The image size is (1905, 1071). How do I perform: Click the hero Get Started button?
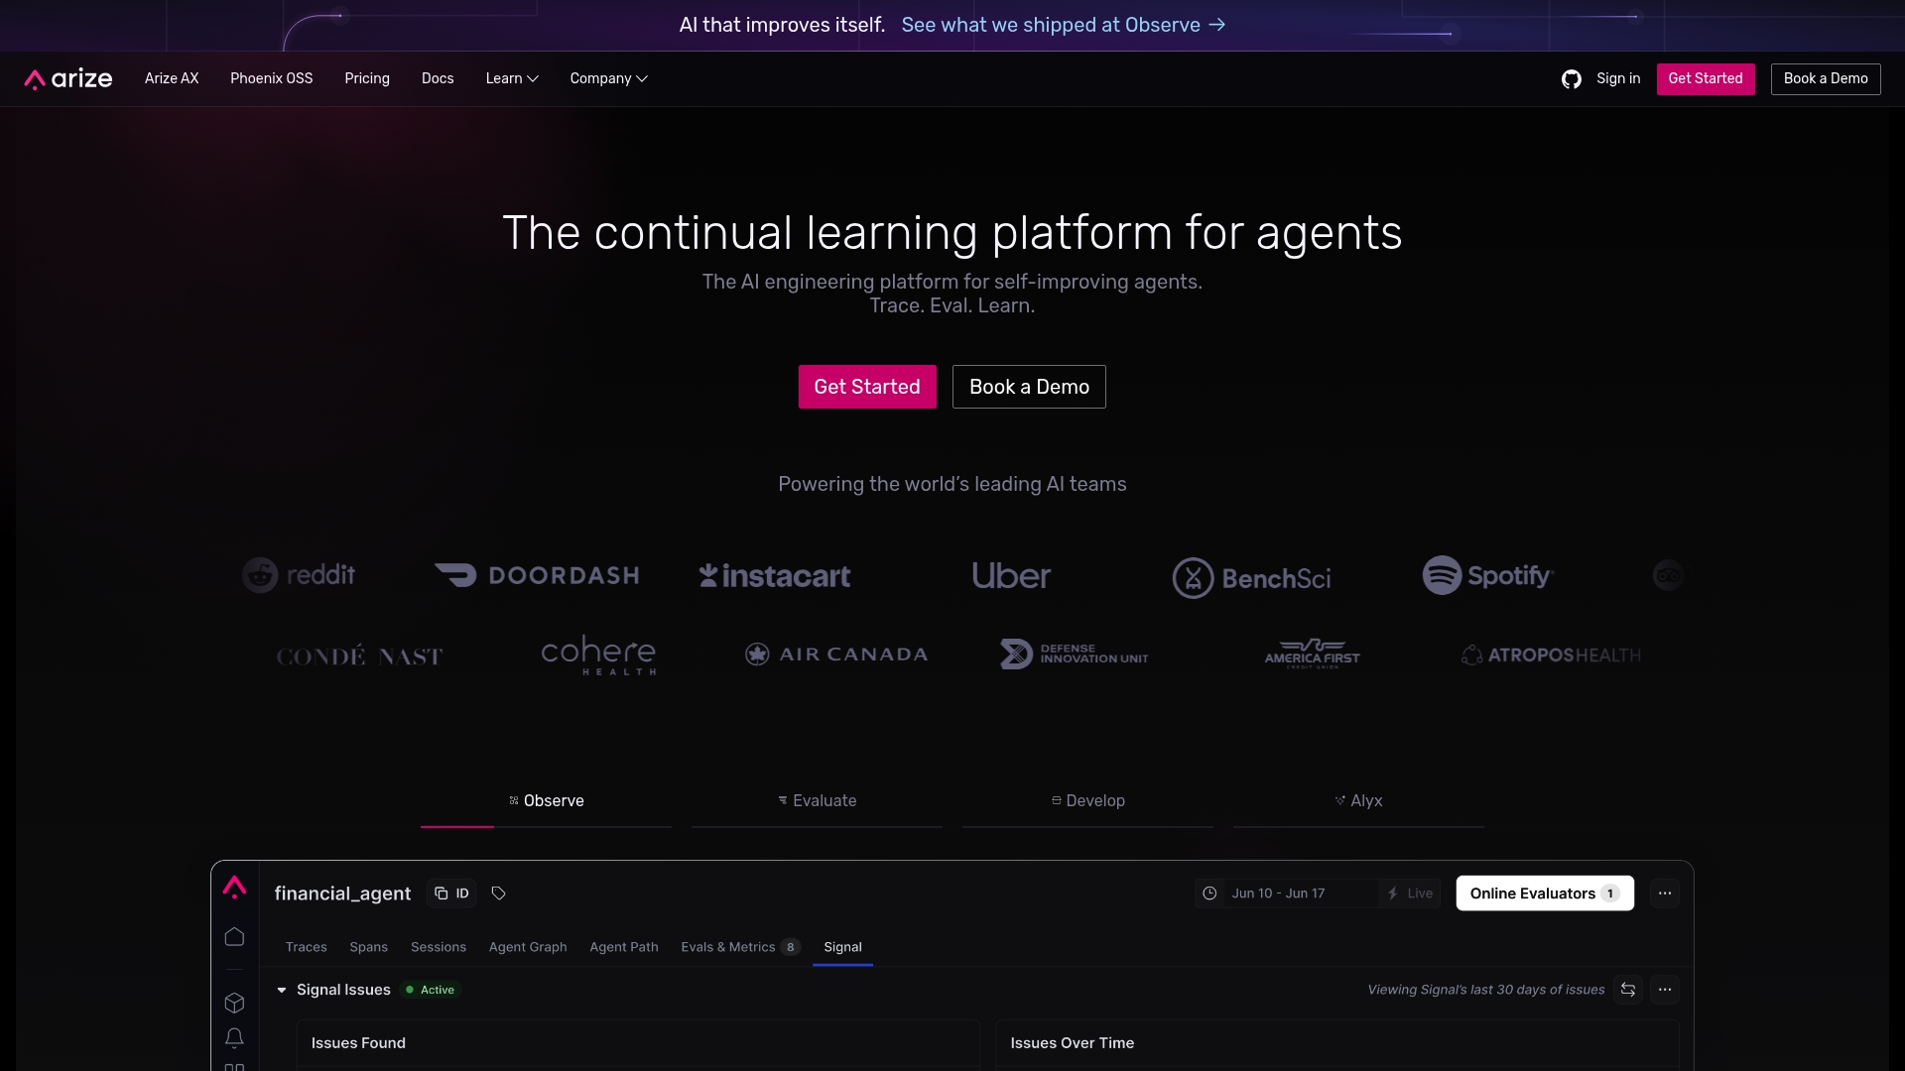(867, 387)
